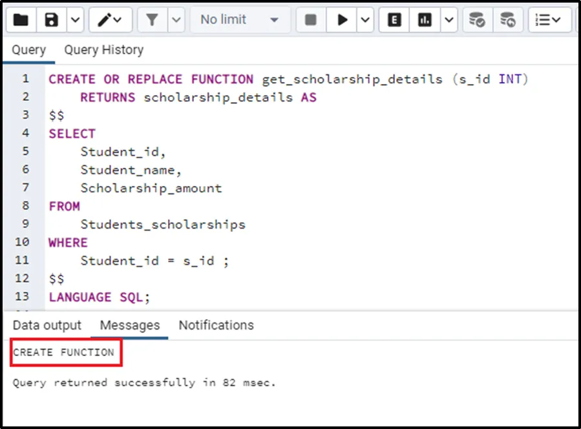
Task: Click the Commit database icon
Action: click(x=477, y=20)
